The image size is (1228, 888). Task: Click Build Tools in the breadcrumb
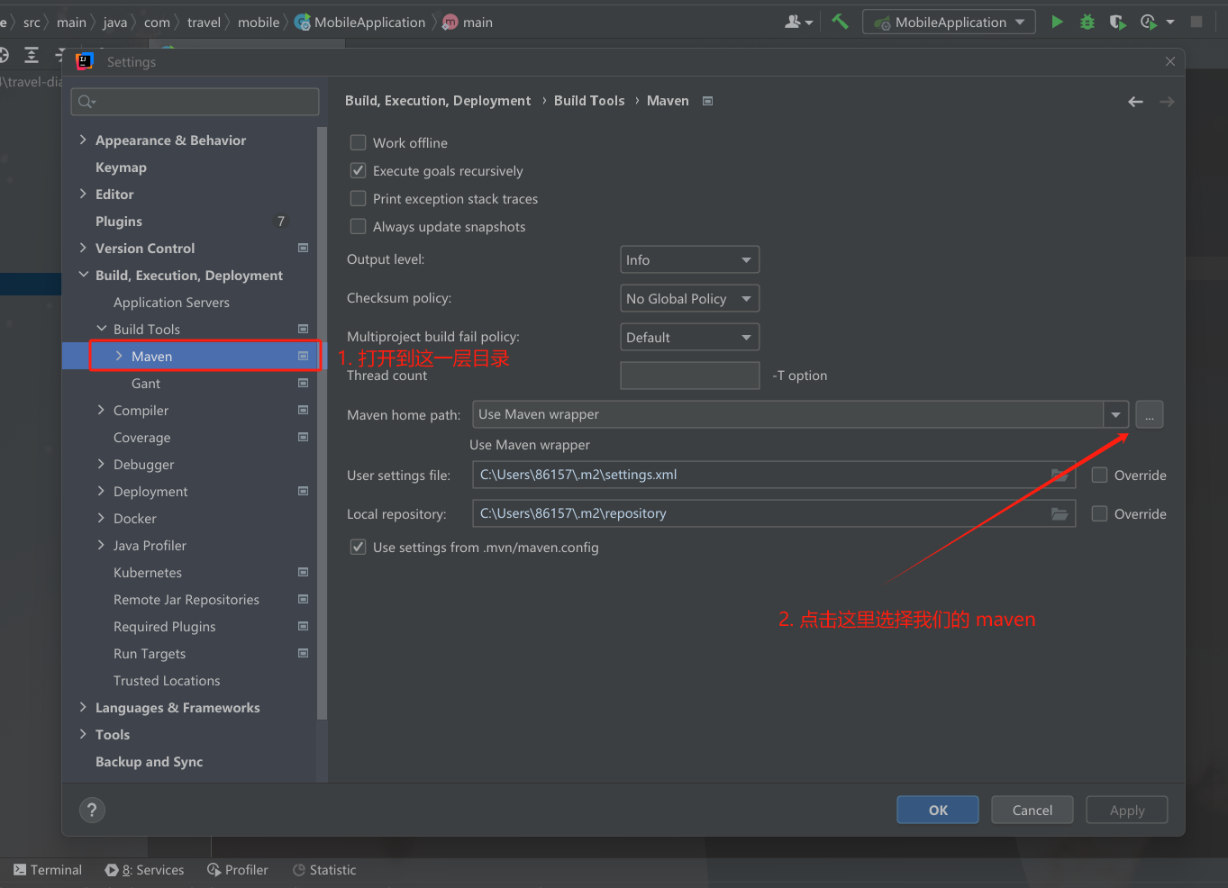click(589, 101)
